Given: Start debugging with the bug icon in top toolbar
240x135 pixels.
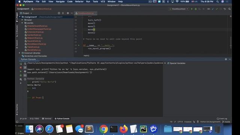Looking at the screenshot, I should [x=196, y=9].
